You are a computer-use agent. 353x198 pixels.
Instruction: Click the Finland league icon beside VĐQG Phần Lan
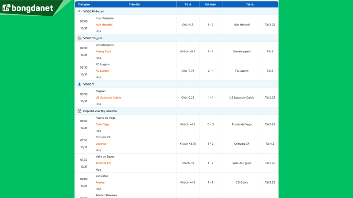[79, 11]
